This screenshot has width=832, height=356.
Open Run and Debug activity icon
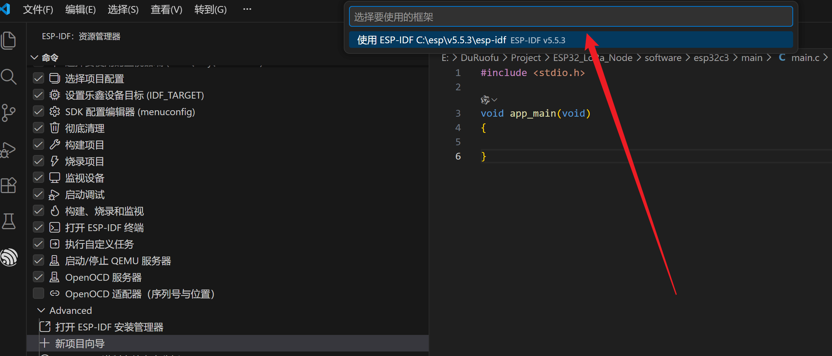tap(9, 150)
